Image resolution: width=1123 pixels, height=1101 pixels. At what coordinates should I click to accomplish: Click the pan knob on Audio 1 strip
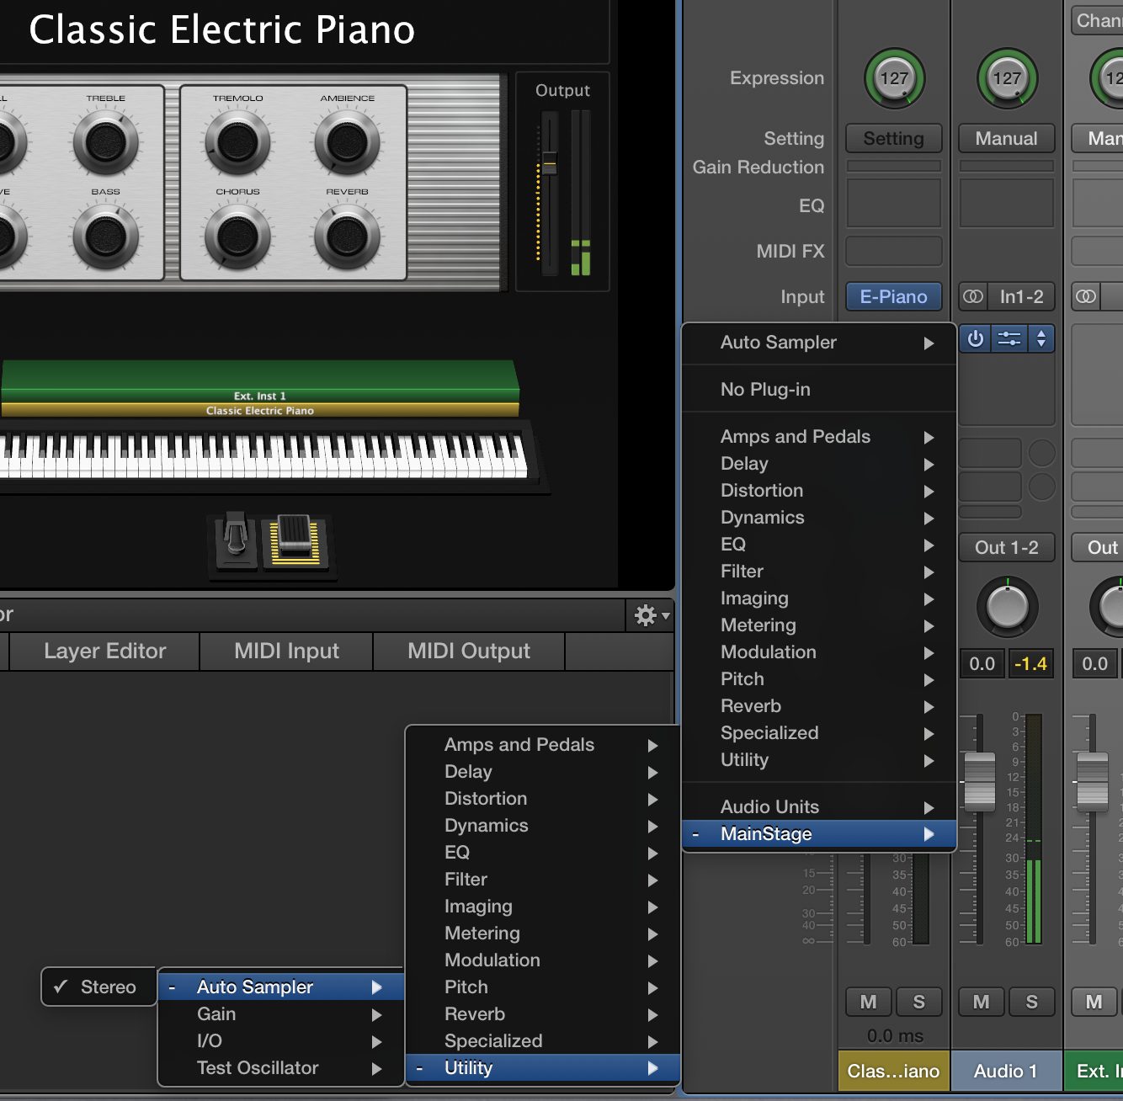tap(1007, 607)
